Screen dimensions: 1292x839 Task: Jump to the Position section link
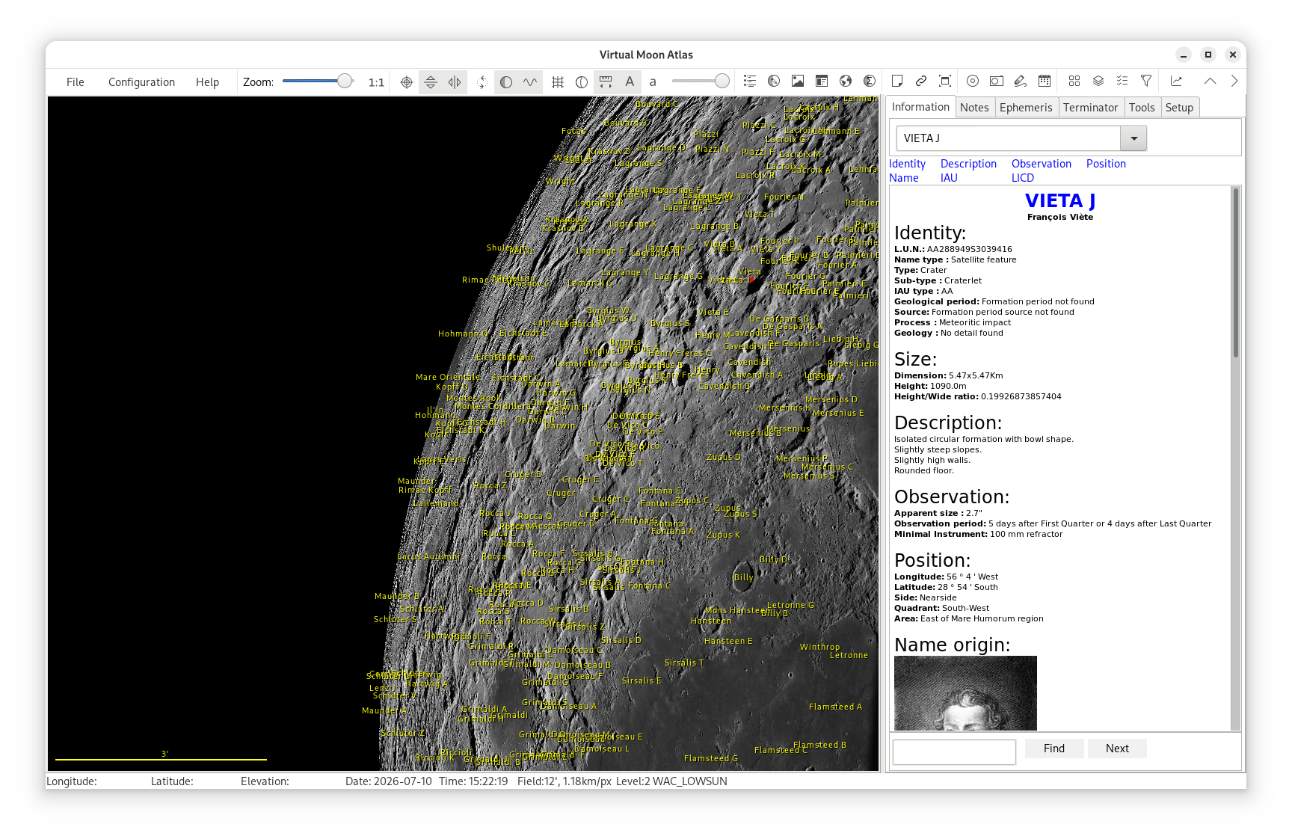coord(1106,164)
